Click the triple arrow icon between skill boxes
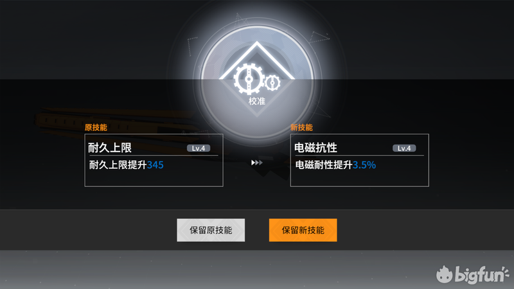The height and width of the screenshot is (289, 514). pos(256,162)
